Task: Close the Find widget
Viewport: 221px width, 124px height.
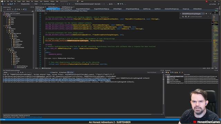Action: pos(210,14)
